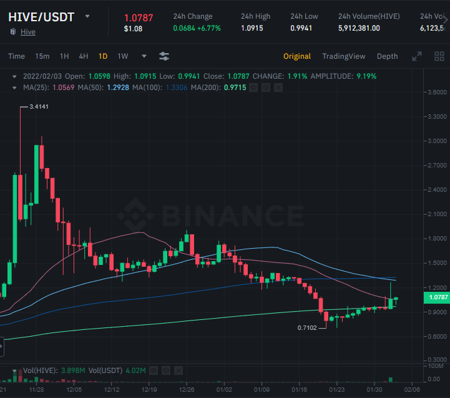450x398 pixels.
Task: Switch to the TradingView chart
Action: (344, 56)
